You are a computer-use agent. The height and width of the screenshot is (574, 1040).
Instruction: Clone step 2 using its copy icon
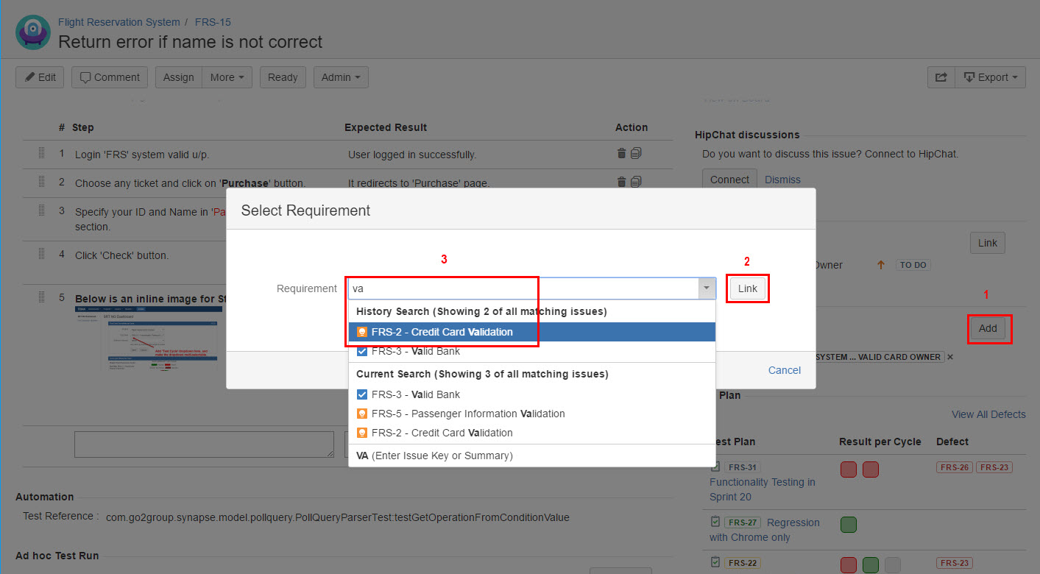click(x=636, y=182)
